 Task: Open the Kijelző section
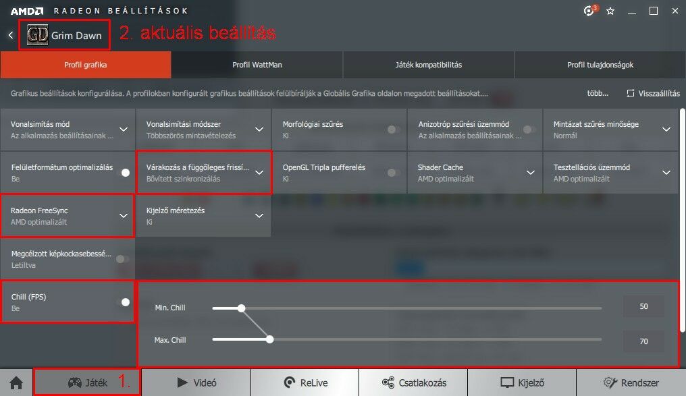522,383
